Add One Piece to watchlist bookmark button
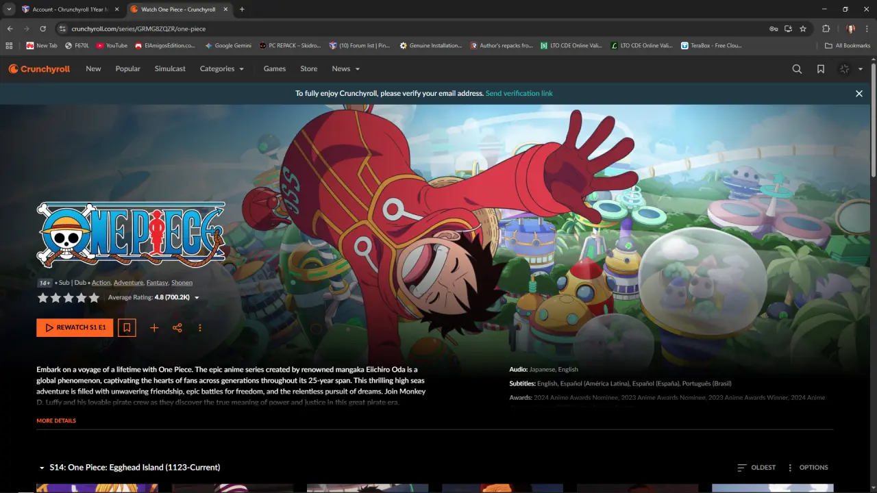The height and width of the screenshot is (493, 877). pos(127,328)
